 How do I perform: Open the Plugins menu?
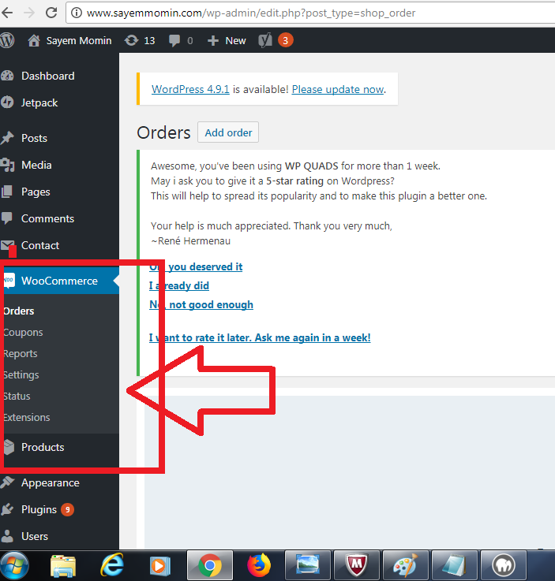click(x=39, y=510)
